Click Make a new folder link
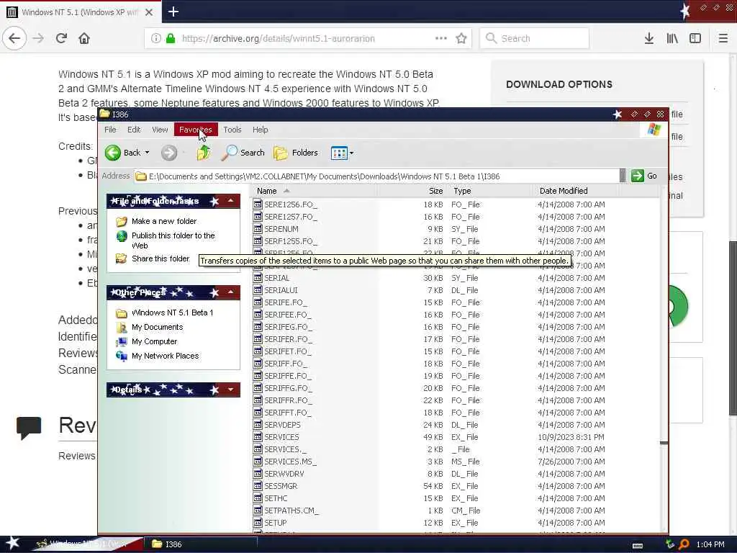737x553 pixels. pyautogui.click(x=164, y=221)
